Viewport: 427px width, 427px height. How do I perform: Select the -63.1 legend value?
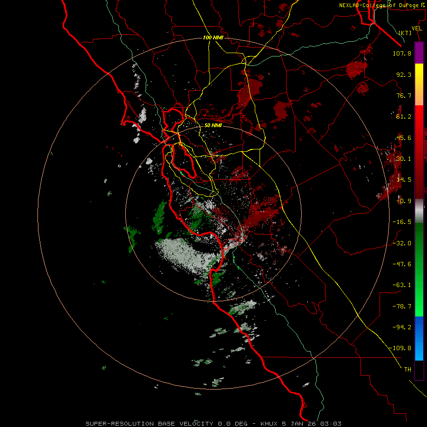click(402, 285)
